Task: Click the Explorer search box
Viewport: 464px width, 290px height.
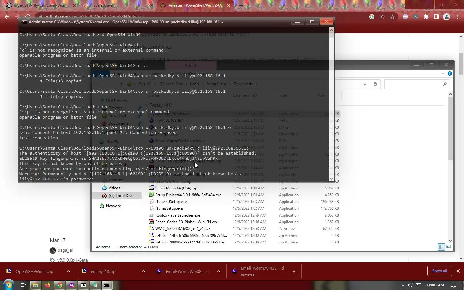Action: pos(417,84)
